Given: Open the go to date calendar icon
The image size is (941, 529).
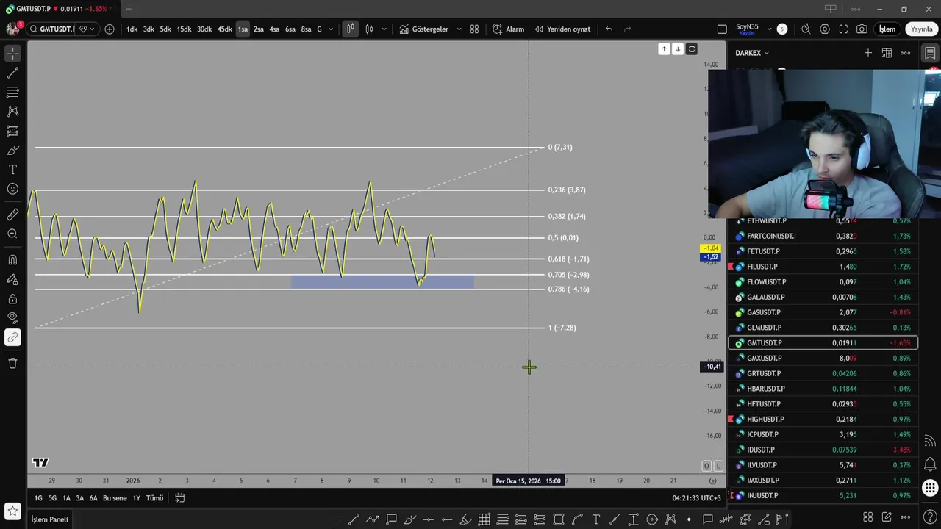Looking at the screenshot, I should coord(179,498).
